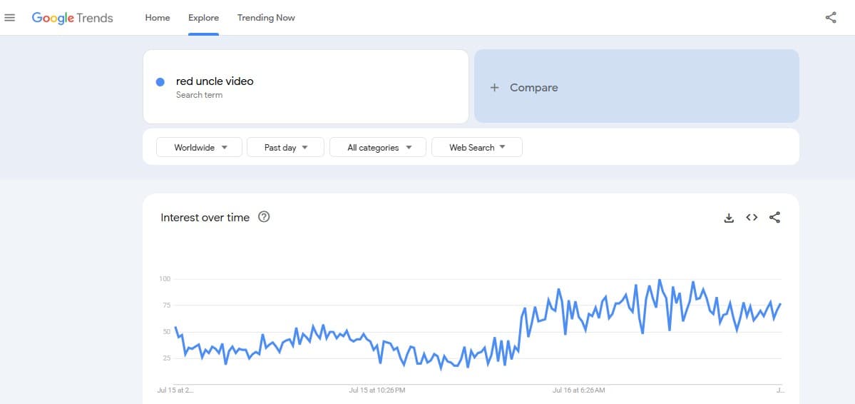
Task: Open the Past day time range dropdown
Action: point(285,148)
